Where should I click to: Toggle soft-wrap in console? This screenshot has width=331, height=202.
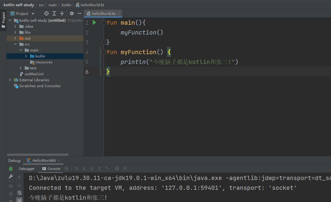tap(19, 193)
